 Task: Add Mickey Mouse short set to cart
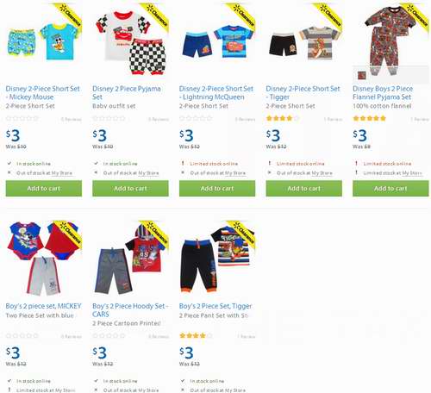(44, 189)
